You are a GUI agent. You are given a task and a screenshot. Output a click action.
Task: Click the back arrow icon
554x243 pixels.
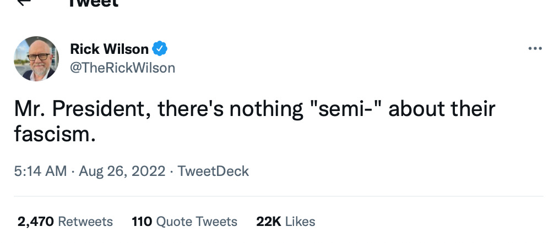coord(23,2)
